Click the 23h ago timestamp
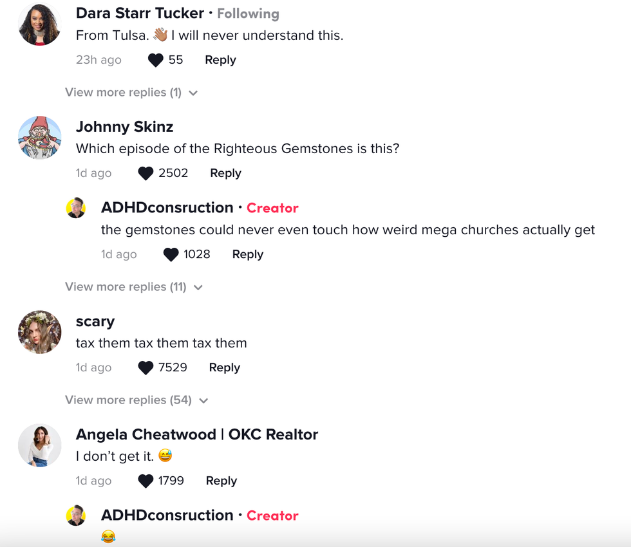 point(98,59)
